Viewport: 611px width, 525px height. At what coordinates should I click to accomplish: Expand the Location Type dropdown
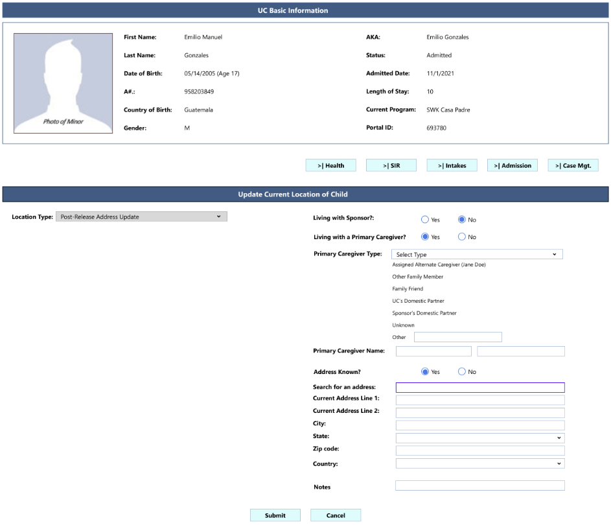(x=141, y=216)
